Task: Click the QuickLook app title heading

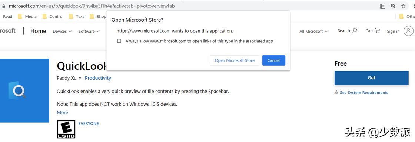Action: pos(82,66)
